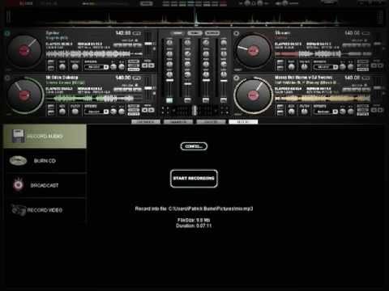This screenshot has height=291, width=389.
Task: Open the effects dropdown on top-left deck
Action: coord(96,67)
